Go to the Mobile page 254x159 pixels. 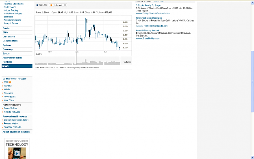click(x=7, y=89)
